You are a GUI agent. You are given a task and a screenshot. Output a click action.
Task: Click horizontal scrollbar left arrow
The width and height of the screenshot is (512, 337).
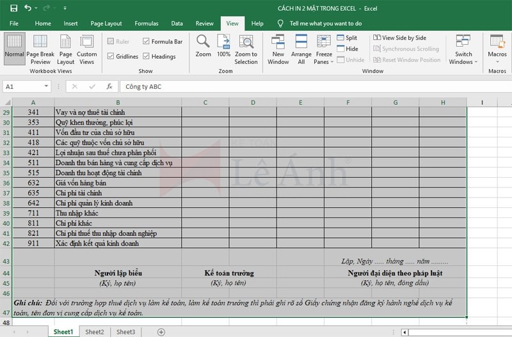click(x=404, y=333)
